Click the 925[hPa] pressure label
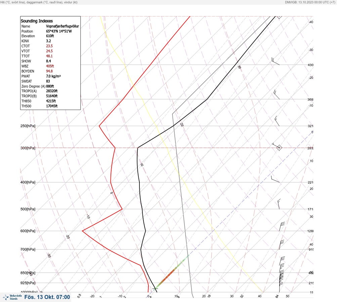Viewport: 337px width, 302px height. click(x=28, y=283)
